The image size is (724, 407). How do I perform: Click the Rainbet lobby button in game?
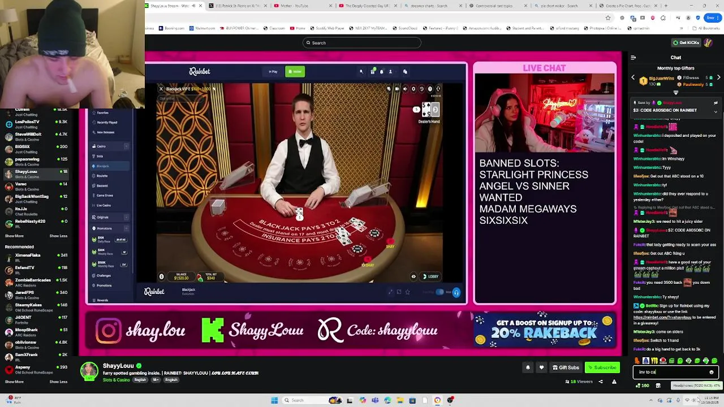pyautogui.click(x=430, y=276)
